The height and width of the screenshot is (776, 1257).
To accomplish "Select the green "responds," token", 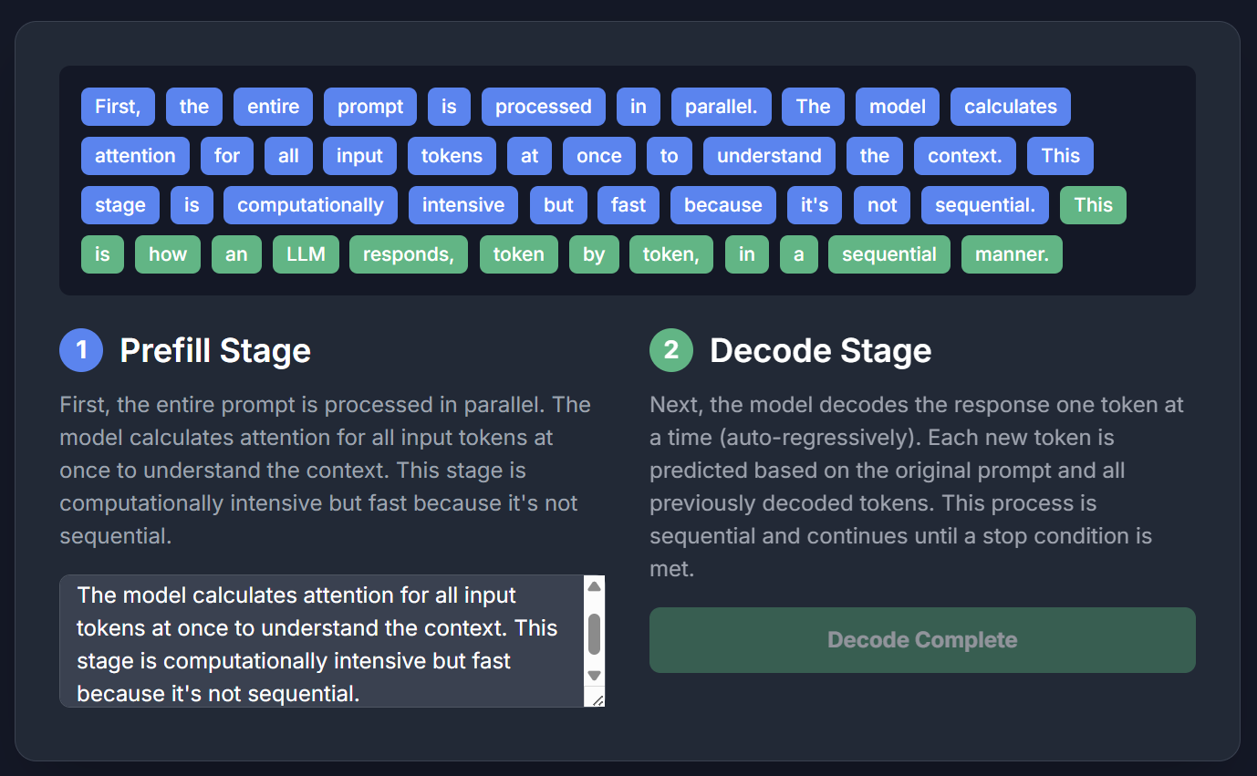I will click(x=408, y=254).
